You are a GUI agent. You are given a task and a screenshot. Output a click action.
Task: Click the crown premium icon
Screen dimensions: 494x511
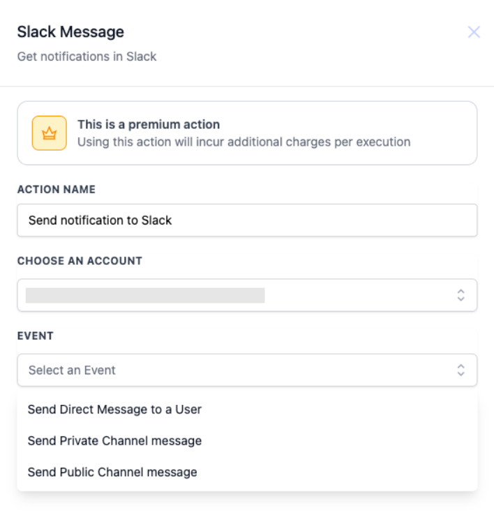point(49,133)
